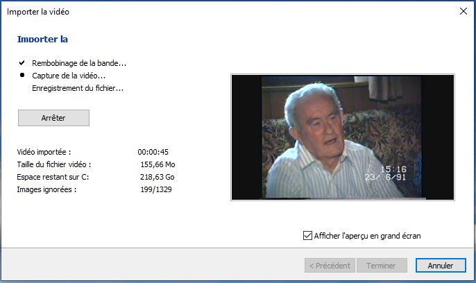The image size is (476, 283).
Task: Click the file size value 155,66 Mo
Action: point(158,164)
